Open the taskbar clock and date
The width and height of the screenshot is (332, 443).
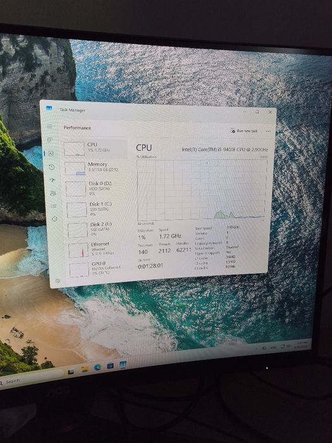pos(302,345)
